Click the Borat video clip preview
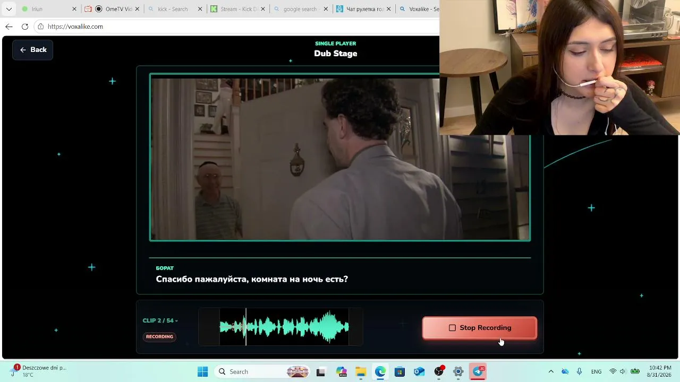Viewport: 680px width, 382px height. [x=340, y=158]
